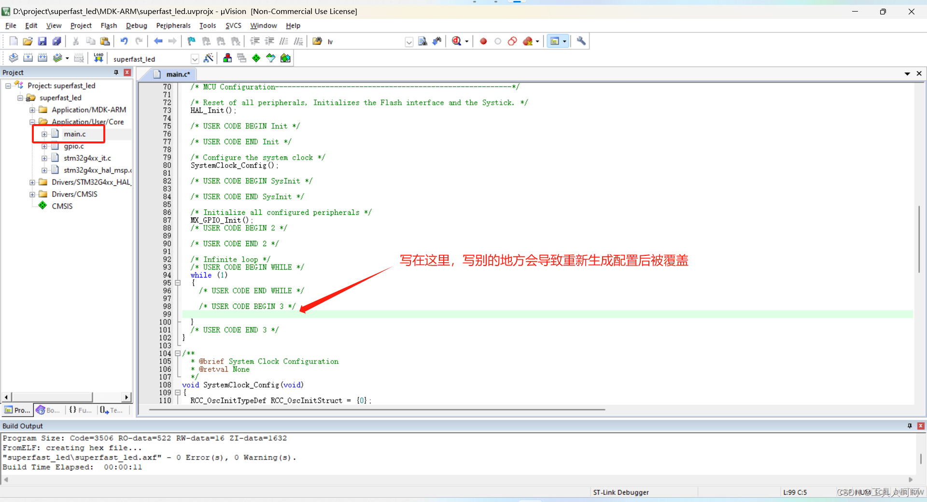Close the Project panel
927x502 pixels.
[x=127, y=72]
